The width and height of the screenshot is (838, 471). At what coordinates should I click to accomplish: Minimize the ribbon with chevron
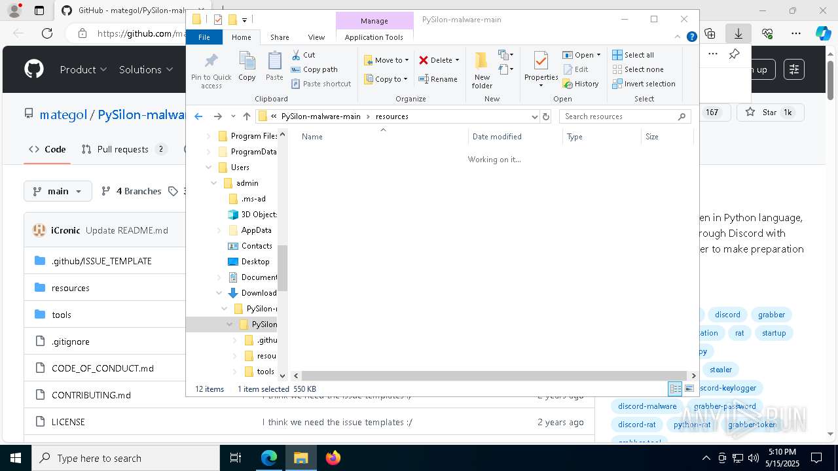pos(678,37)
